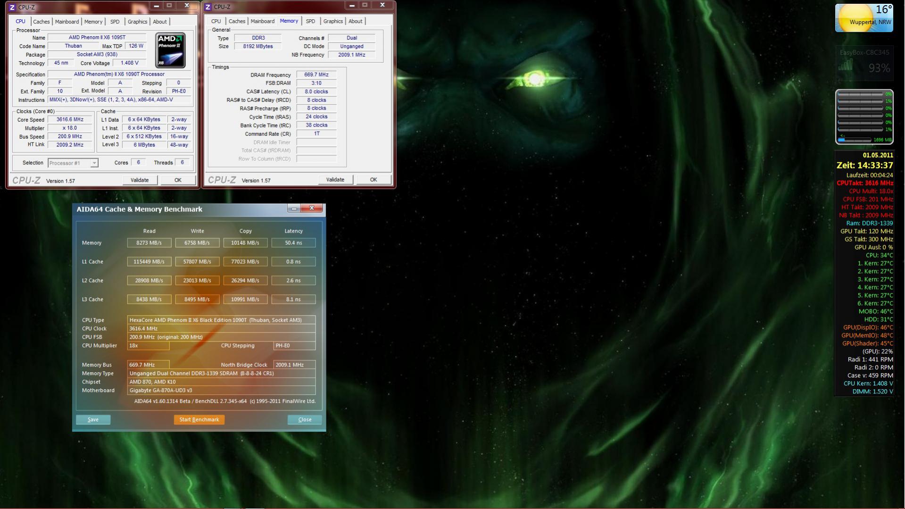Open the Mainboard tab in the CPU-Z processor window
The image size is (905, 509).
(x=67, y=22)
